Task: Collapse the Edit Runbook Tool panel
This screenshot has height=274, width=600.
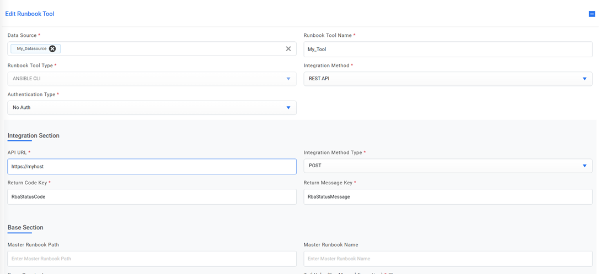Action: [x=592, y=14]
